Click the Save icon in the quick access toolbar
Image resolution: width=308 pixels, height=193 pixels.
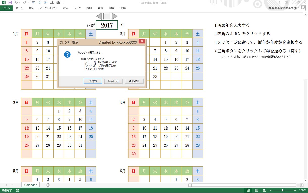(x=10, y=2)
